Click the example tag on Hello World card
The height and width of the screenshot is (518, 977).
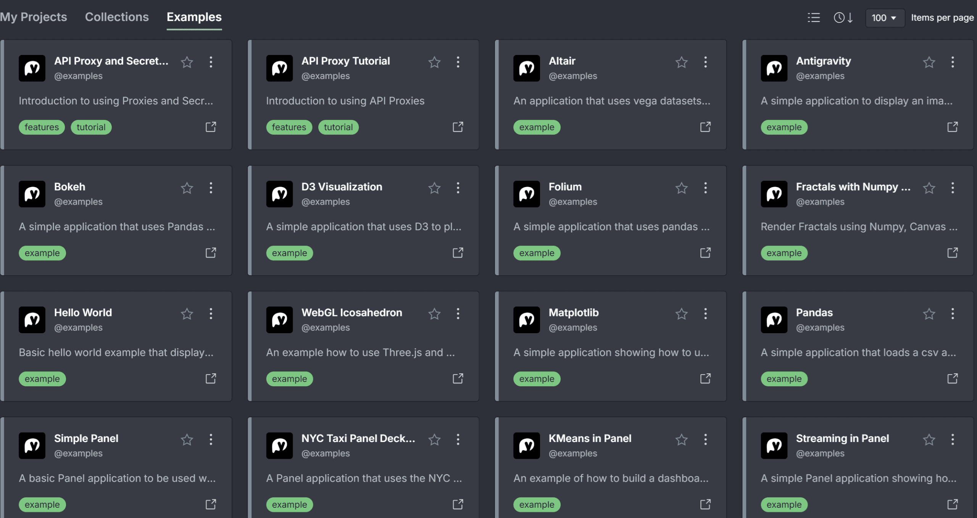(42, 379)
